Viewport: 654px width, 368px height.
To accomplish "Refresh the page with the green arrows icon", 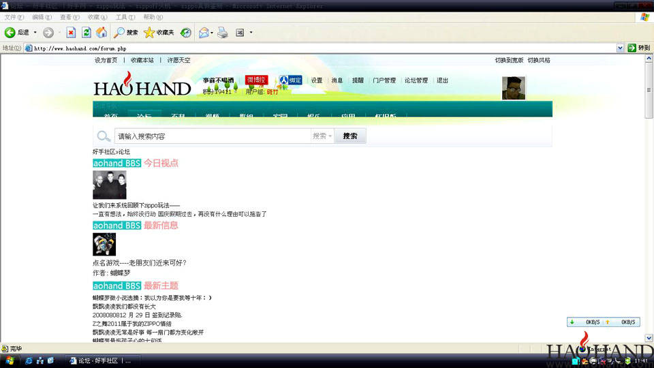I will point(87,33).
